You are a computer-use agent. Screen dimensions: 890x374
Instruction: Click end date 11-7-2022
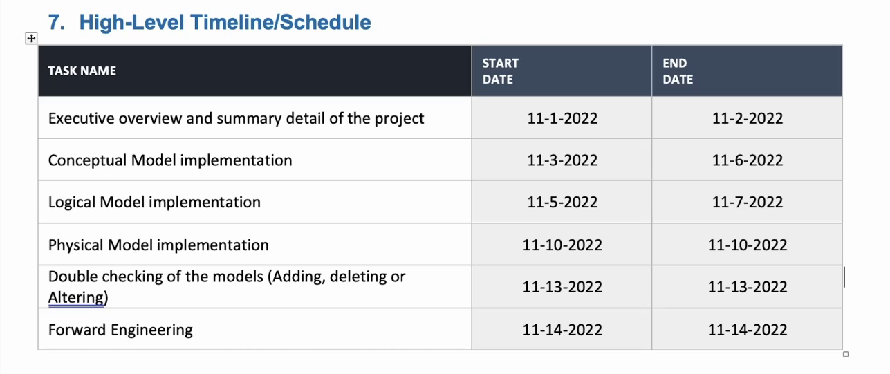(x=748, y=203)
